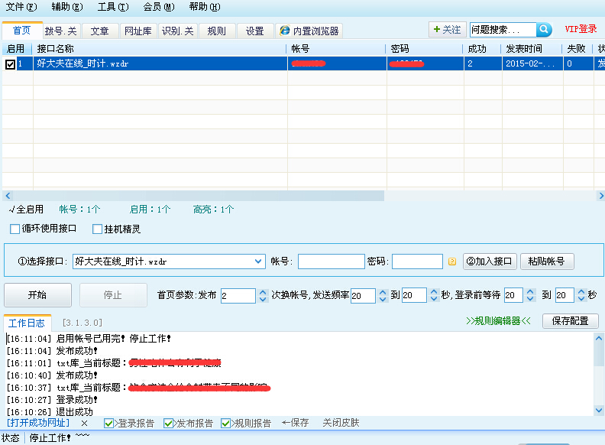605x445 pixels.
Task: Click the 关闭皮肤 link
Action: (x=341, y=423)
